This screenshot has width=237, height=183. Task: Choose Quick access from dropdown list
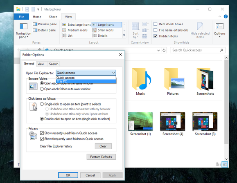[86, 78]
